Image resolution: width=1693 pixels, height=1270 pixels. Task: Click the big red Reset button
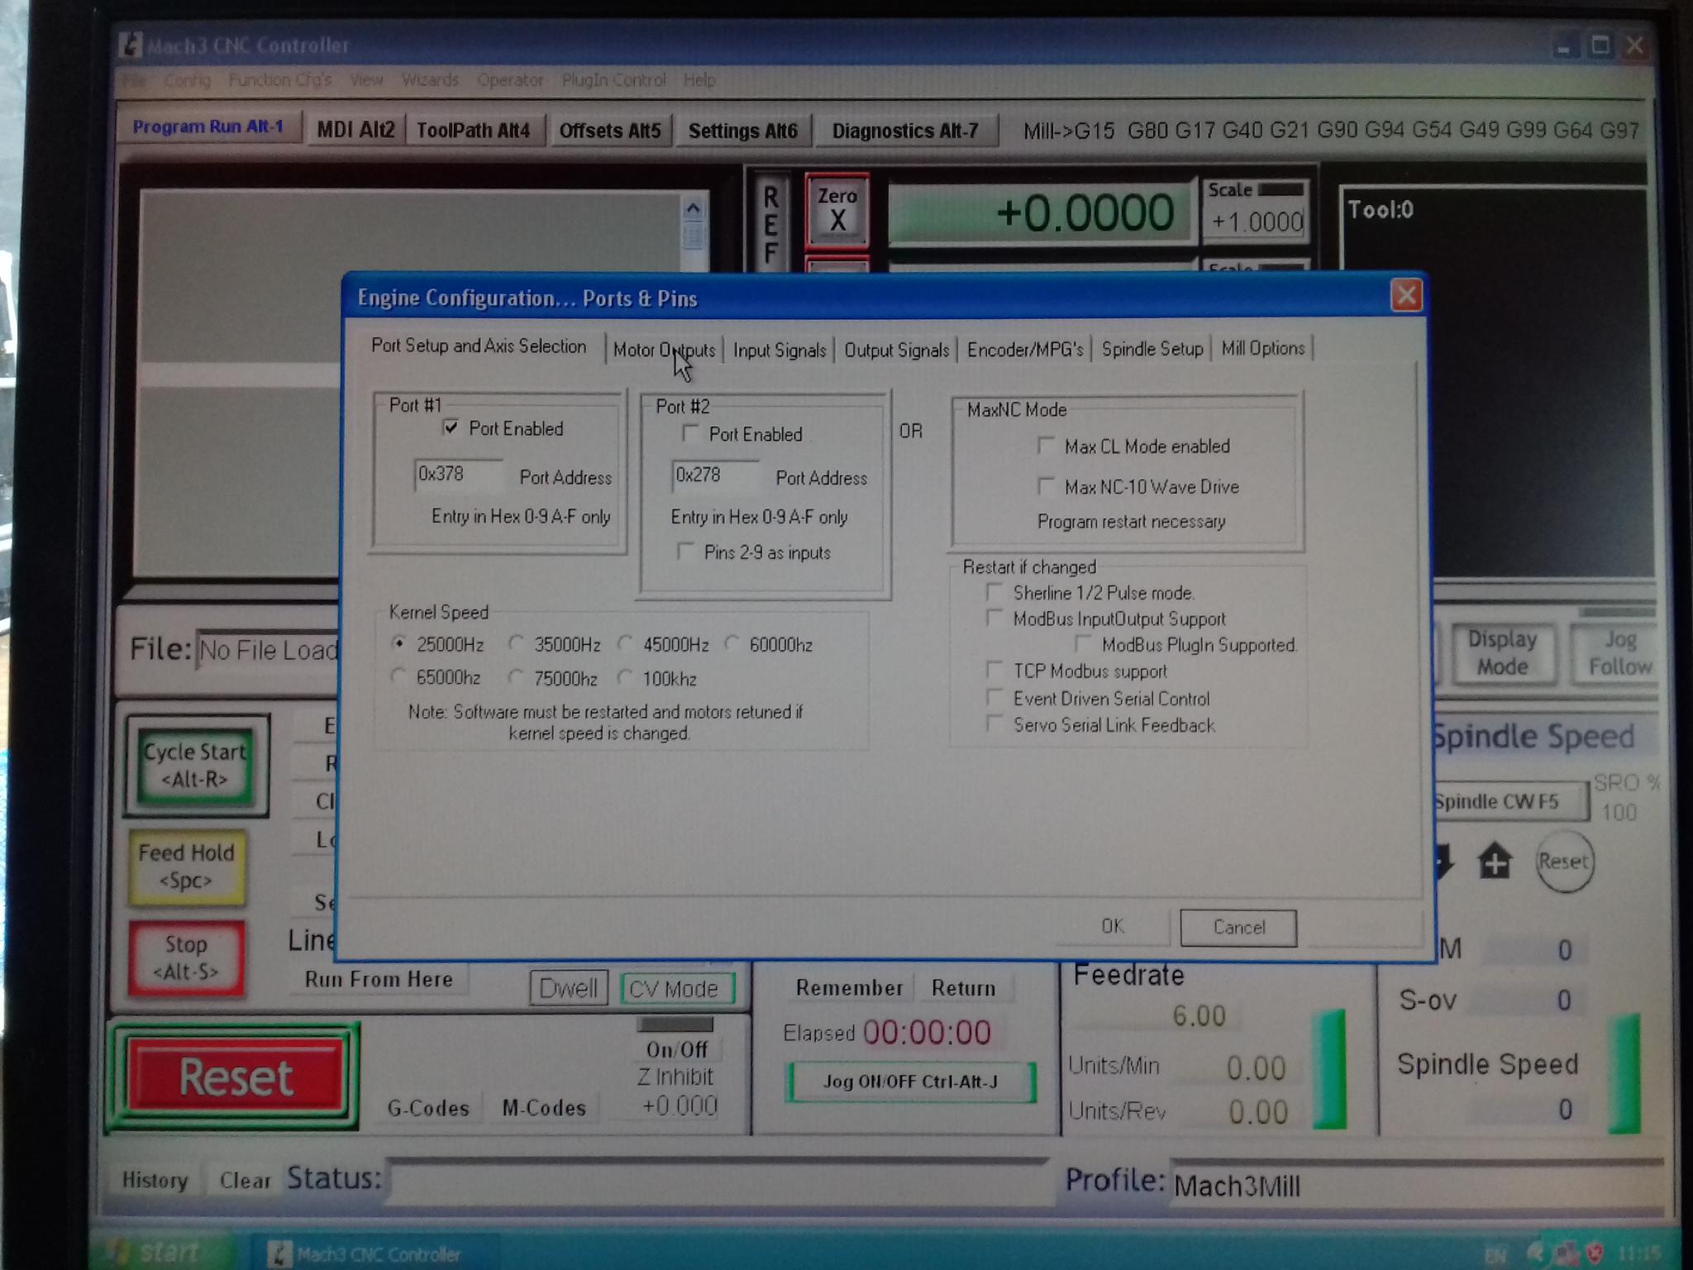tap(236, 1077)
